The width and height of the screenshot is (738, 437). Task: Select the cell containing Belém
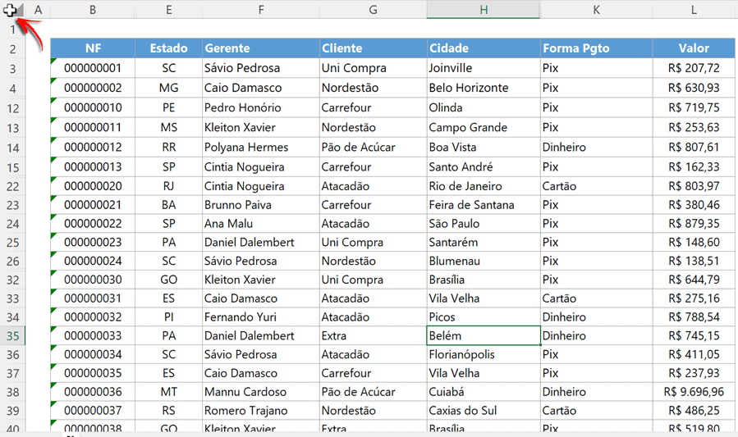[483, 336]
